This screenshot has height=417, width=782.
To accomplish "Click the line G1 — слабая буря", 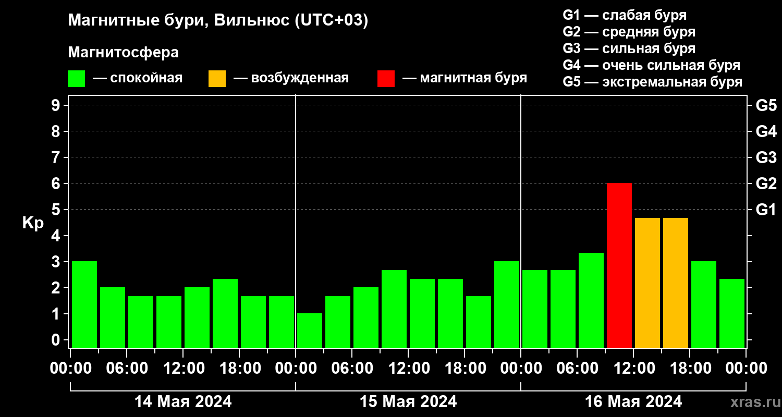I will 625,15.
